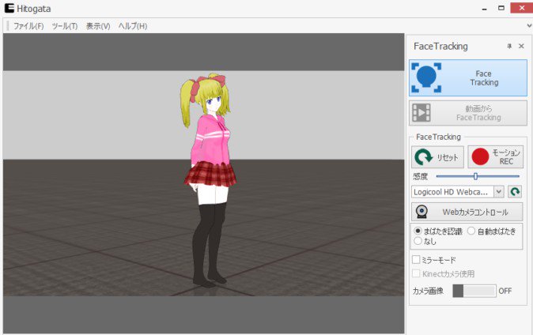Maximize the Hitogata window

pos(501,8)
